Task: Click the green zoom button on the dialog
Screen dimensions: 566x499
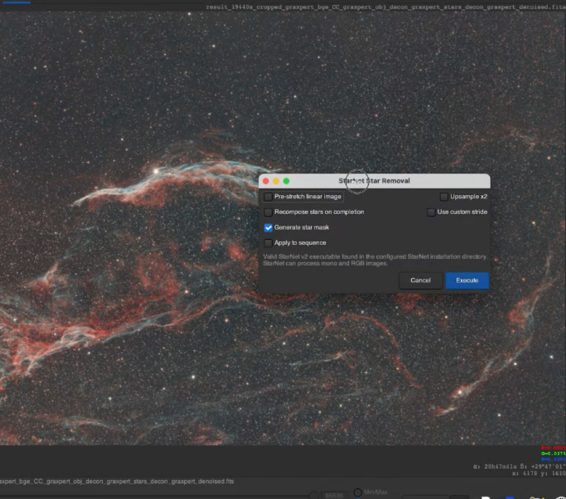Action: coord(286,181)
